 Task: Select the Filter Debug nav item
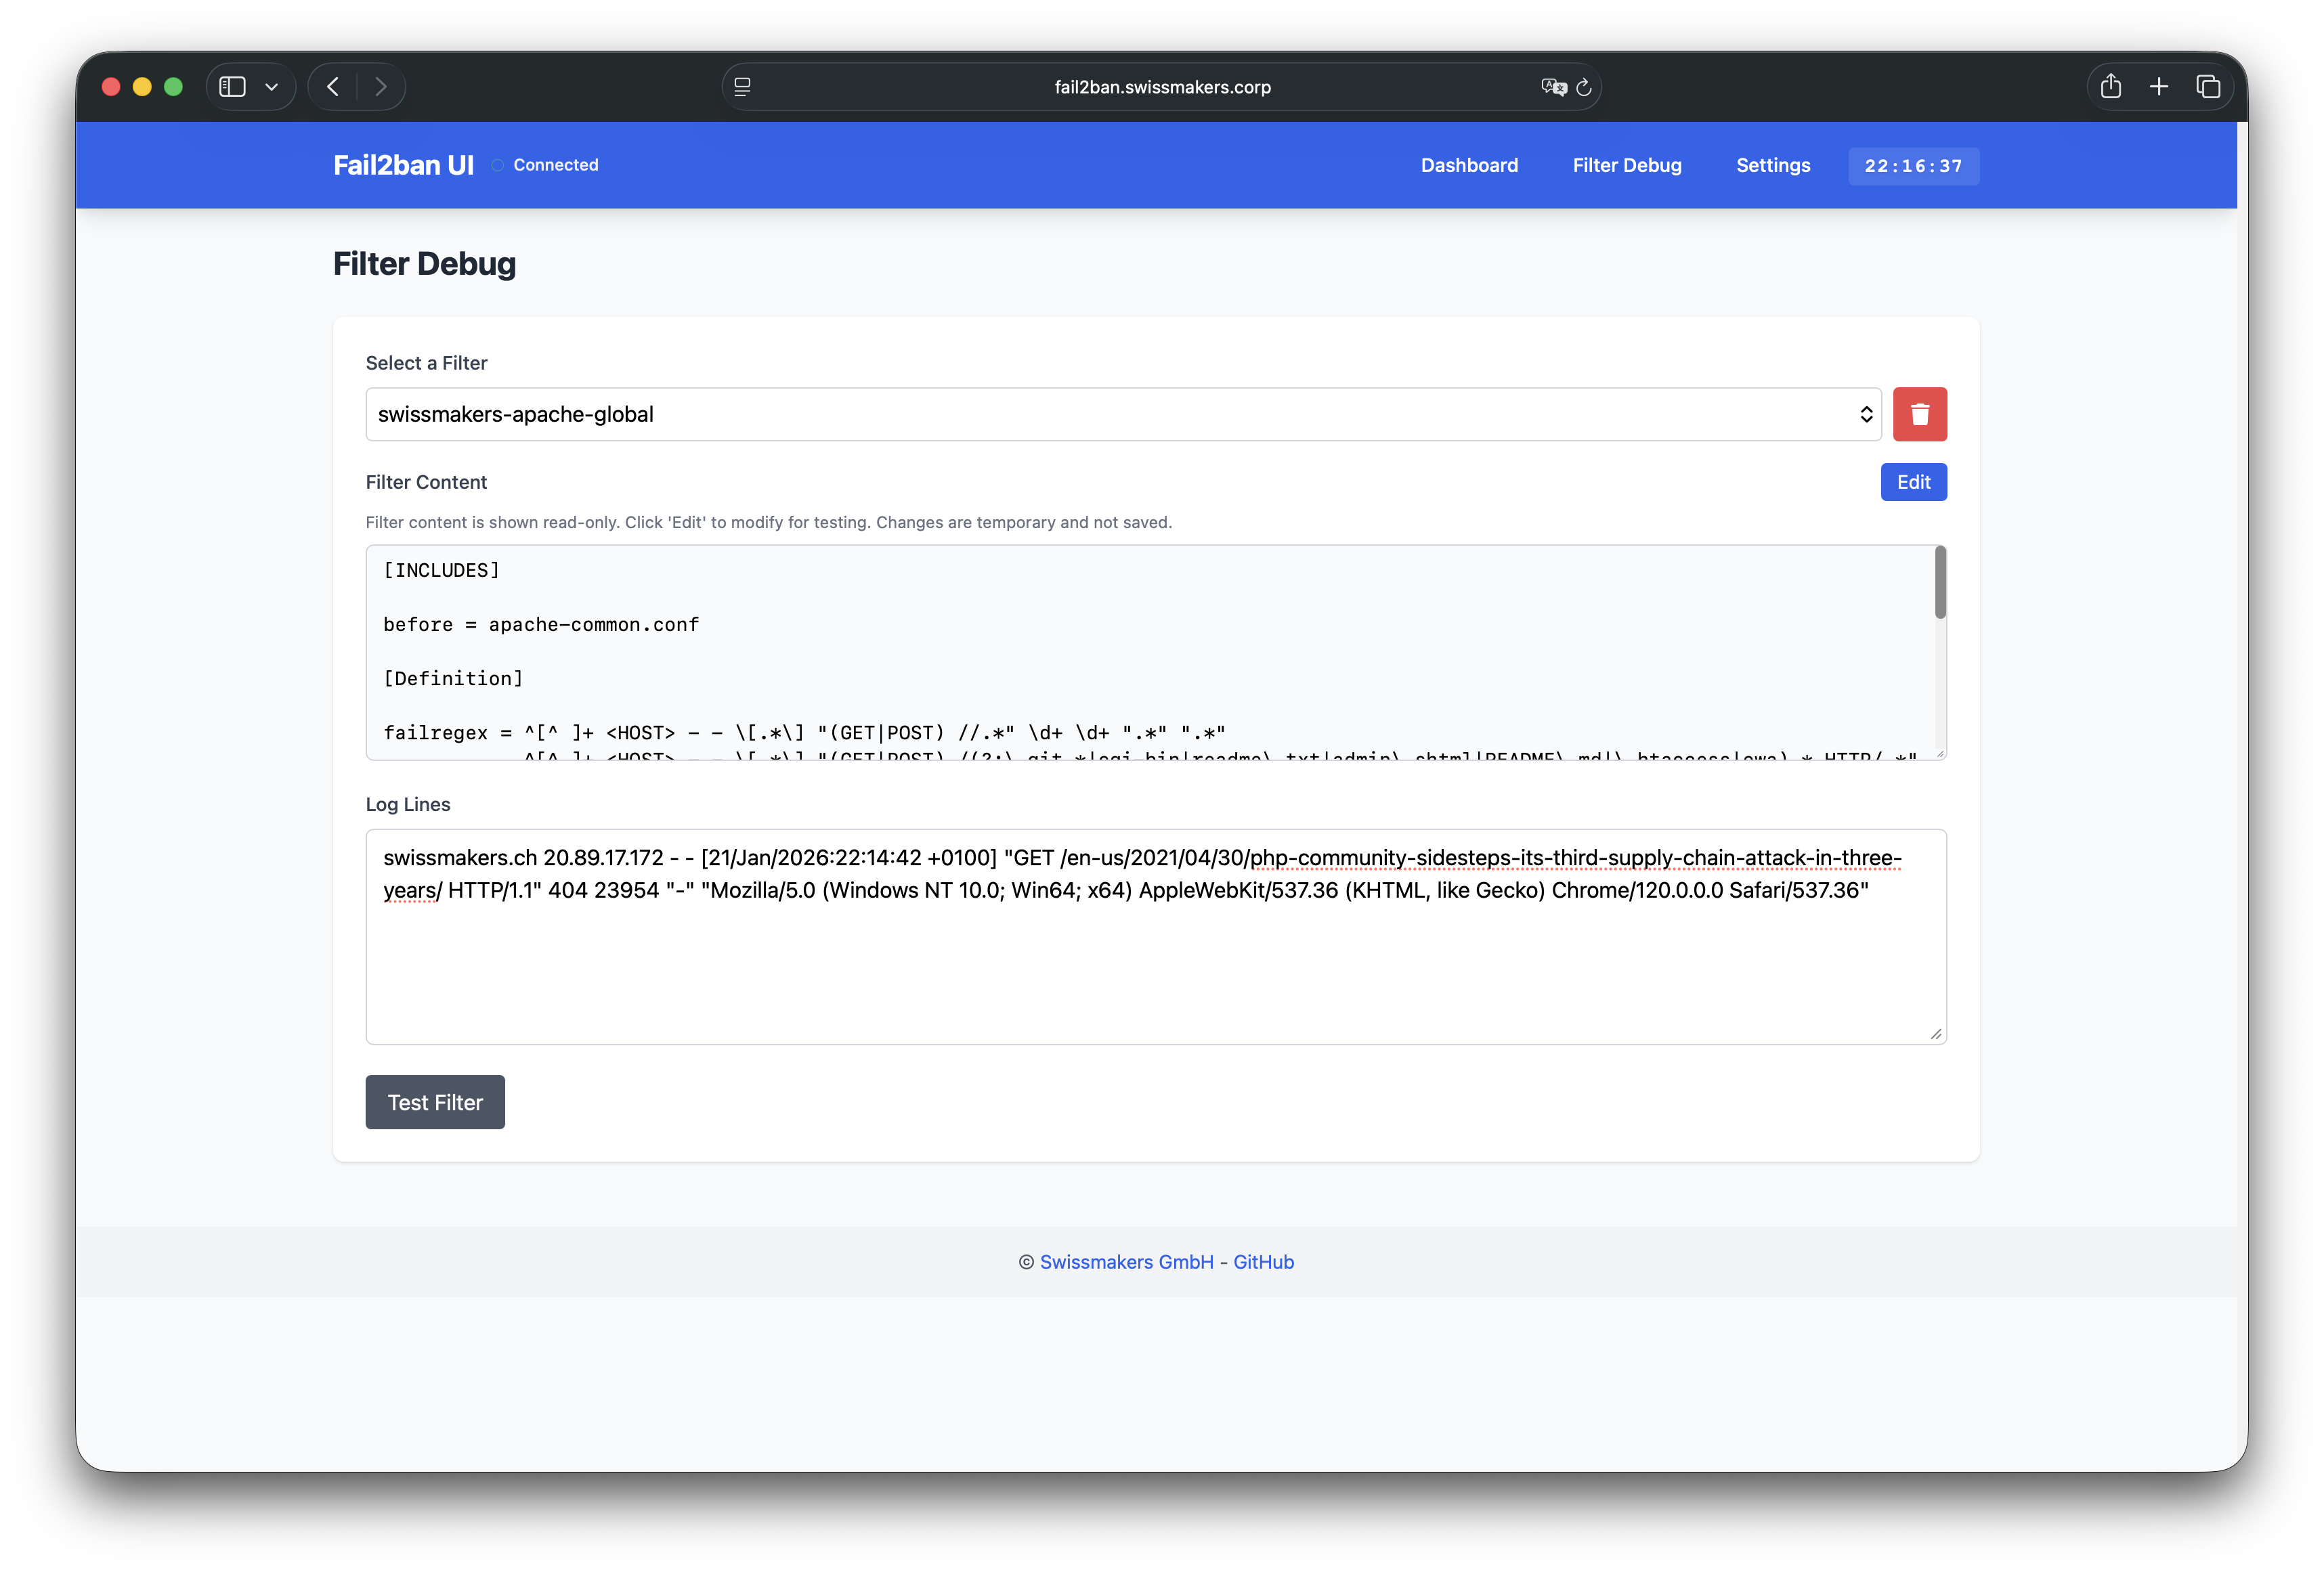click(x=1626, y=165)
